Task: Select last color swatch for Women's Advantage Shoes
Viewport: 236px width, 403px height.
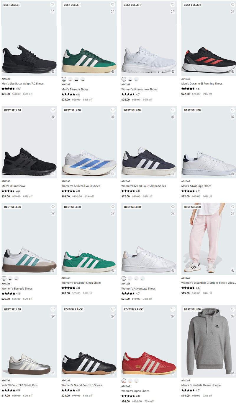Action: [x=143, y=278]
